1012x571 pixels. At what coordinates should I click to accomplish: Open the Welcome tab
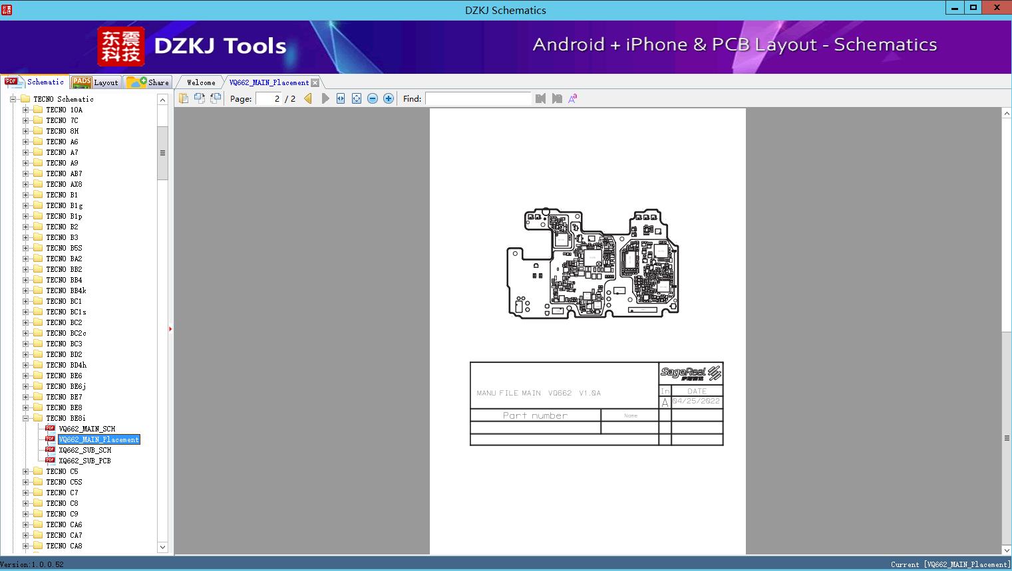point(200,82)
